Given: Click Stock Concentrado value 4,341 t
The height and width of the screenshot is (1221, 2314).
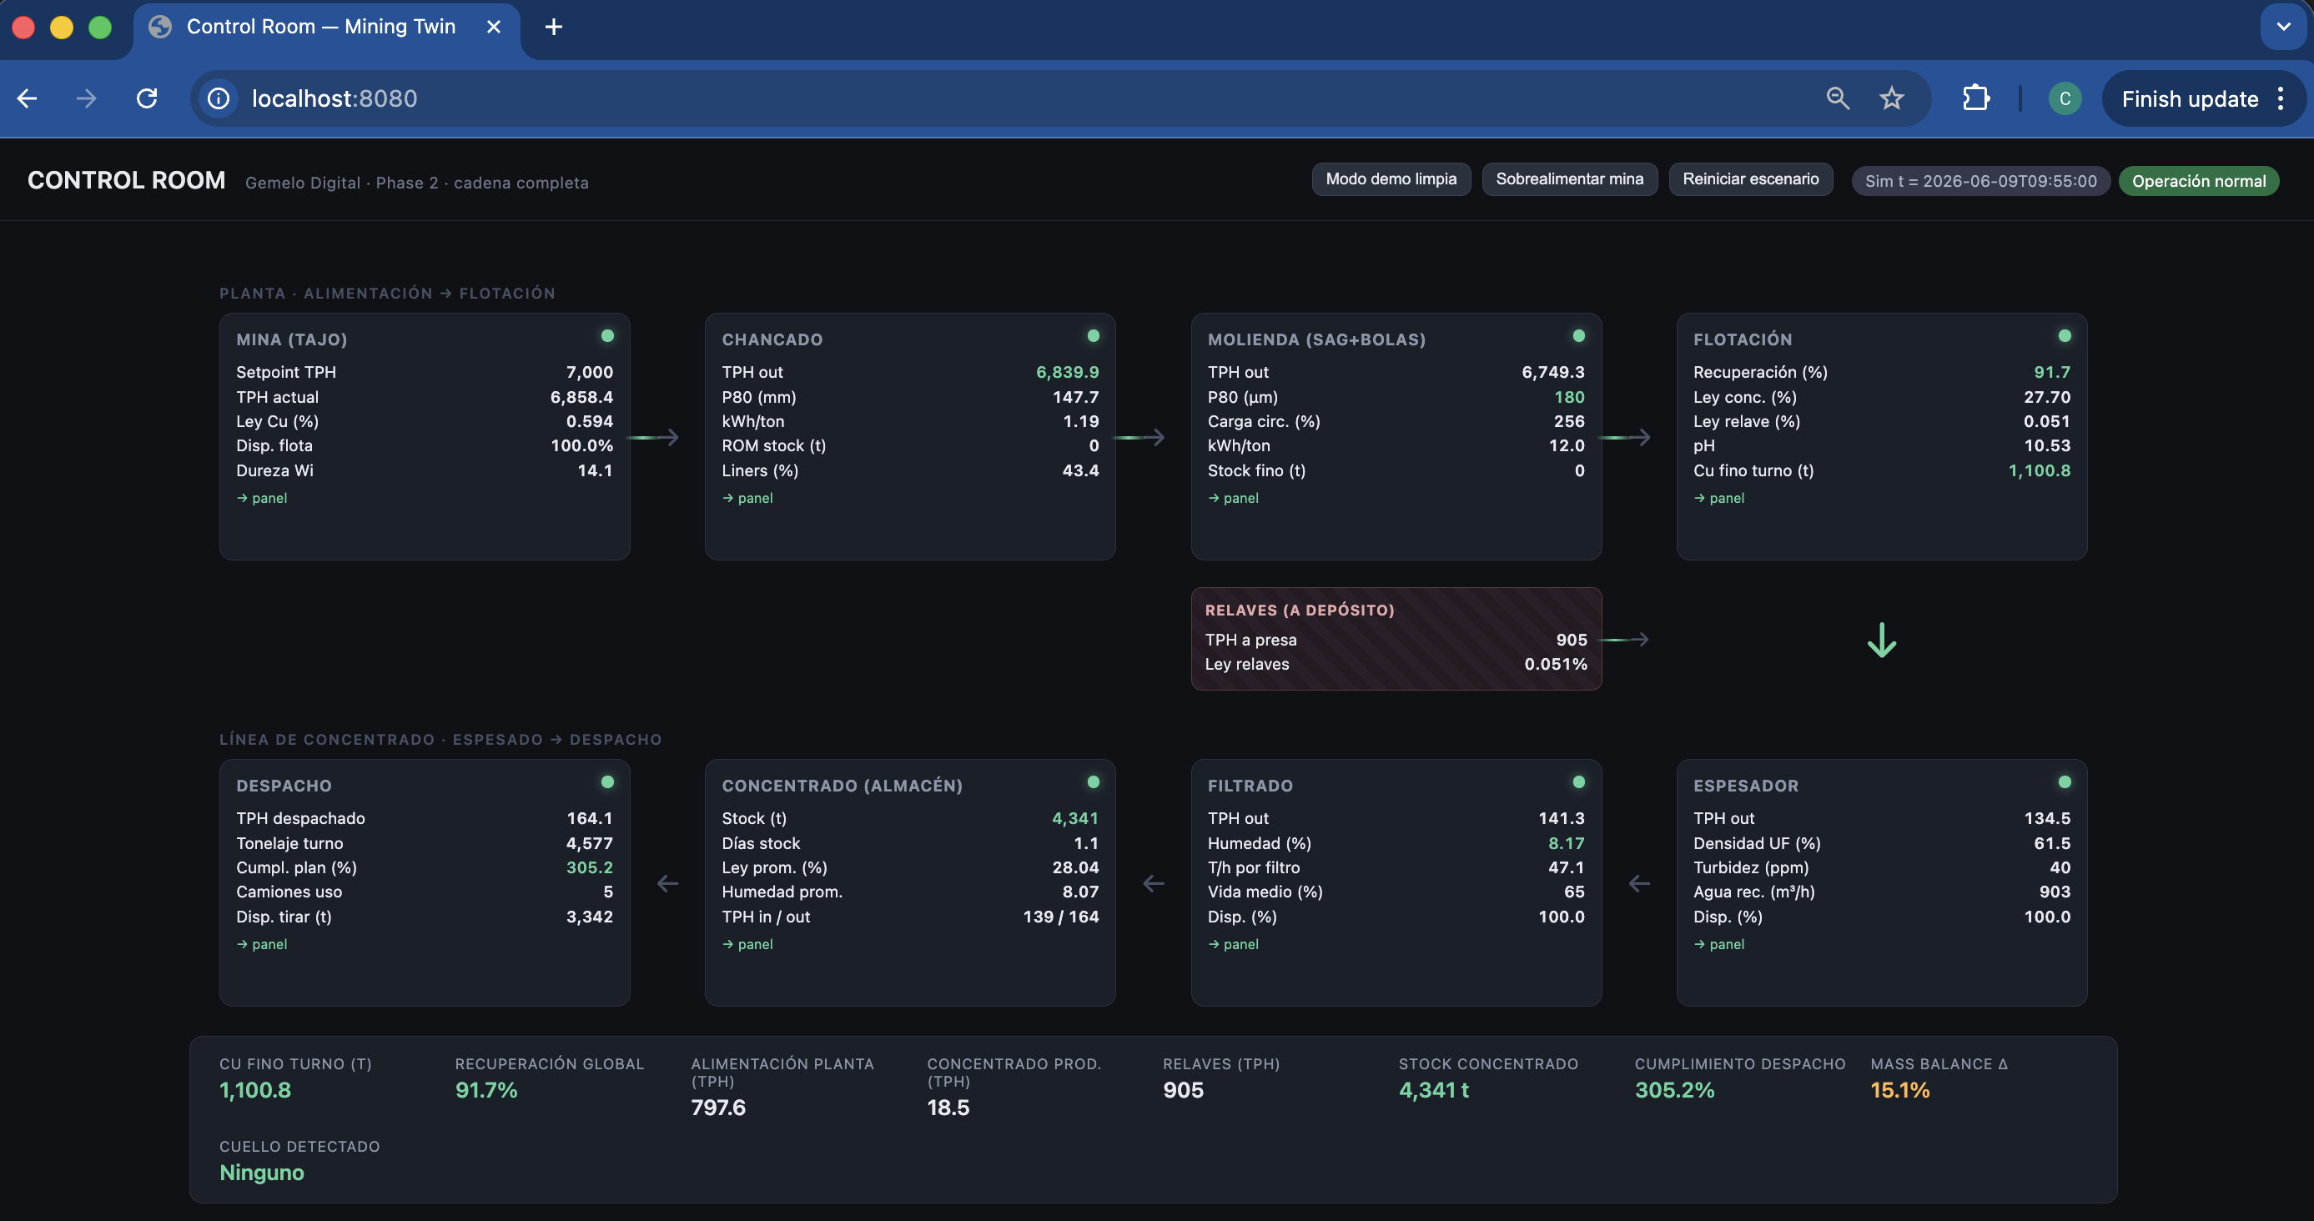Looking at the screenshot, I should coord(1434,1090).
